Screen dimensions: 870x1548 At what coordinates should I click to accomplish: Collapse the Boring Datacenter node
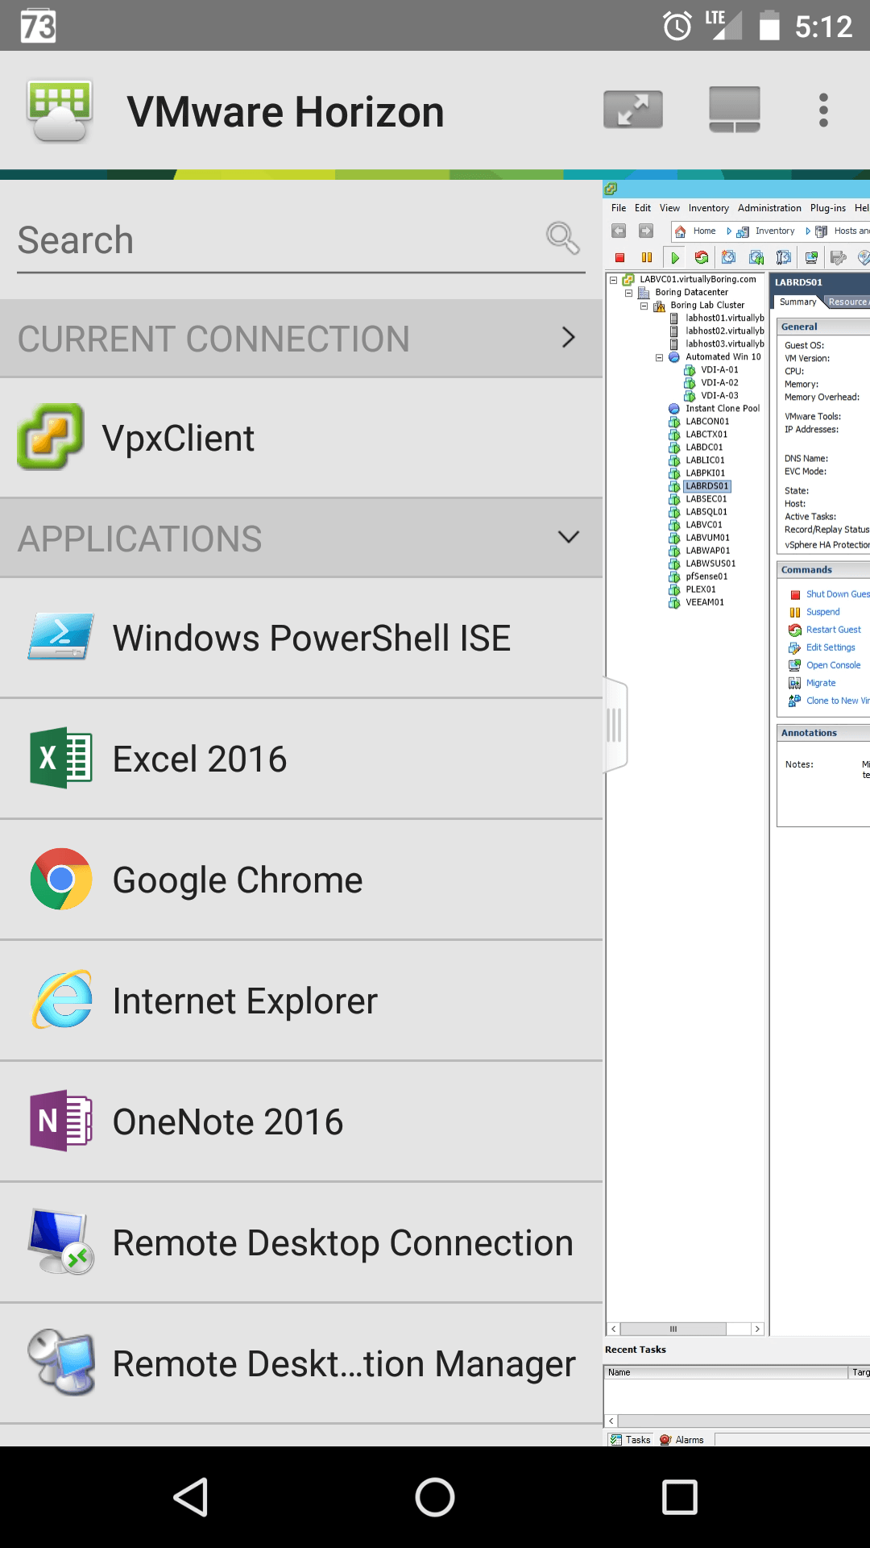629,293
